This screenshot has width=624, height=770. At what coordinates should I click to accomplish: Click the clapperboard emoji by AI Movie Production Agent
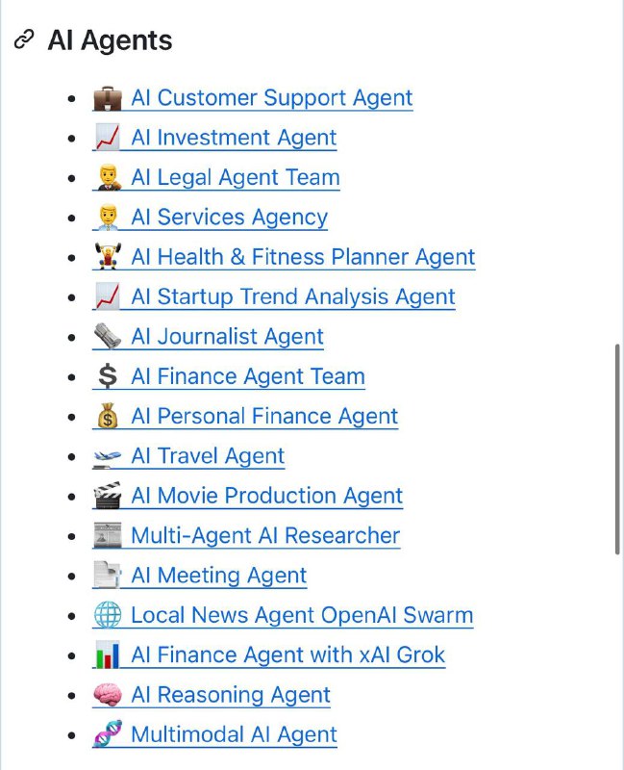pos(108,496)
